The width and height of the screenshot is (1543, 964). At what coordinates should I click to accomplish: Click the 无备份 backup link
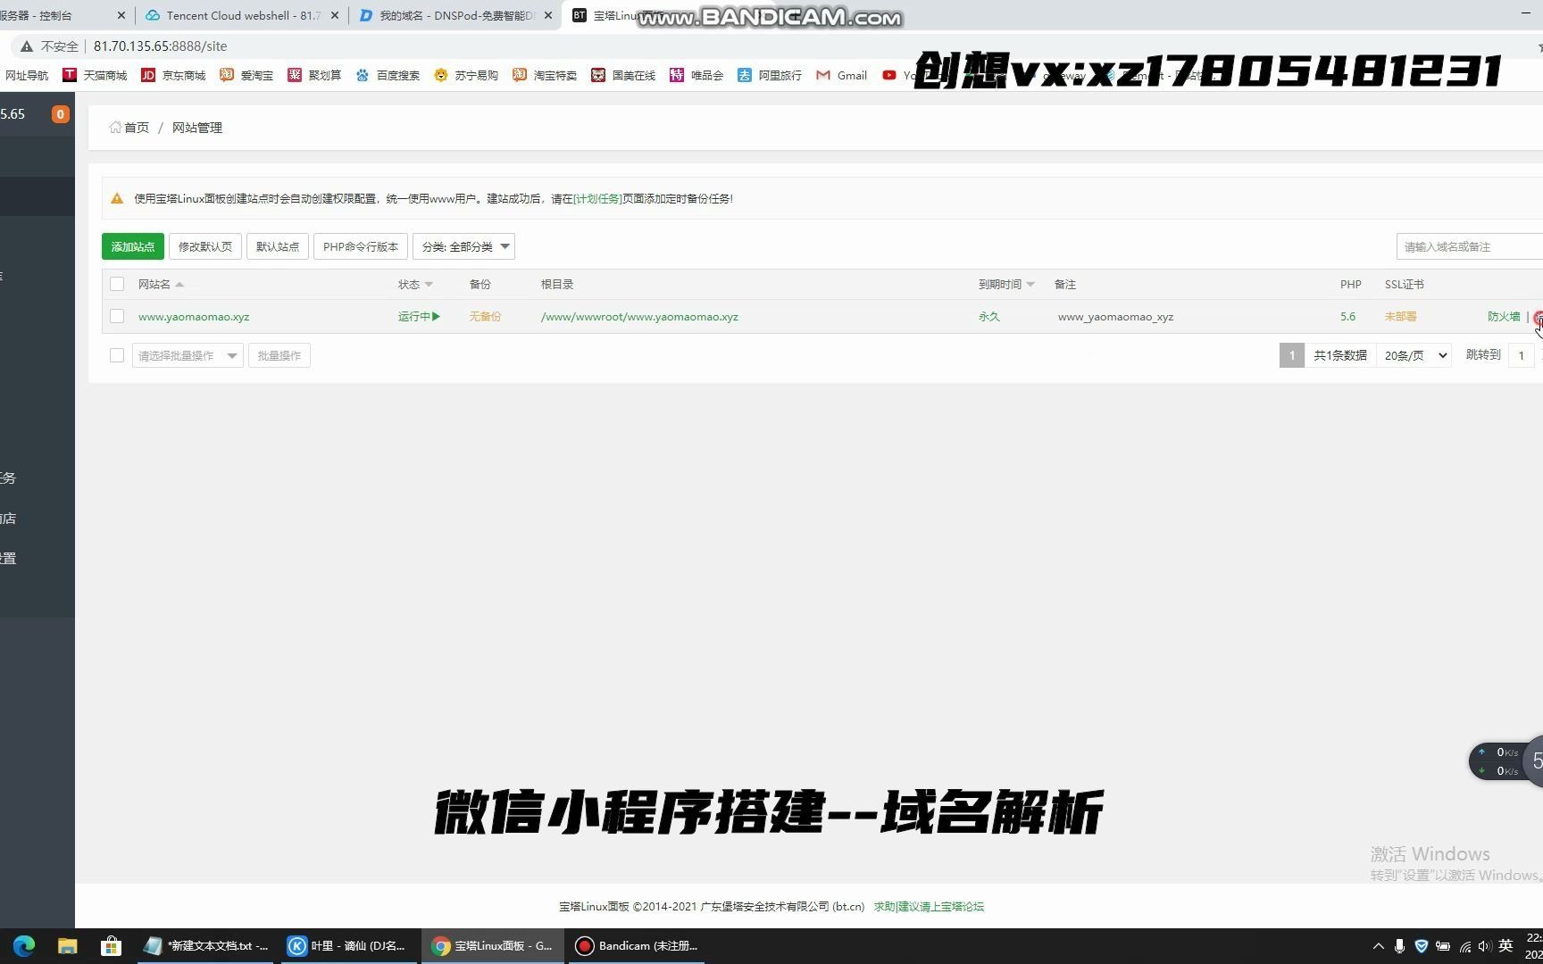point(485,317)
